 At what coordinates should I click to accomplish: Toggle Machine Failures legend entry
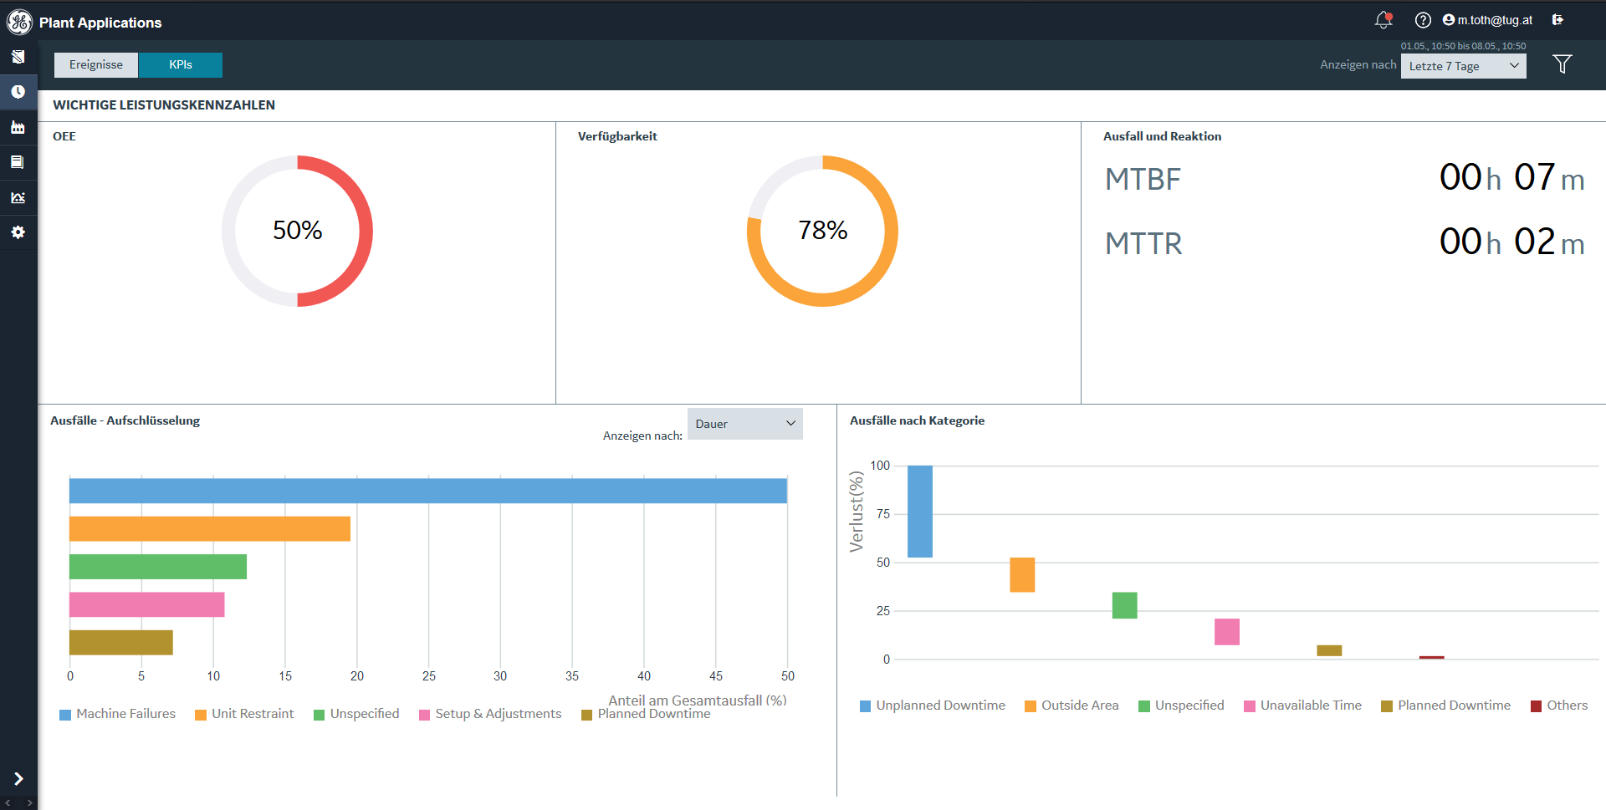118,714
